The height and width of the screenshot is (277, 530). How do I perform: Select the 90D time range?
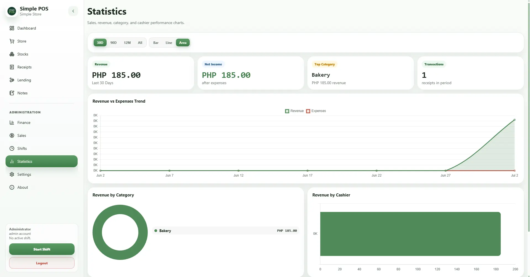pyautogui.click(x=114, y=42)
